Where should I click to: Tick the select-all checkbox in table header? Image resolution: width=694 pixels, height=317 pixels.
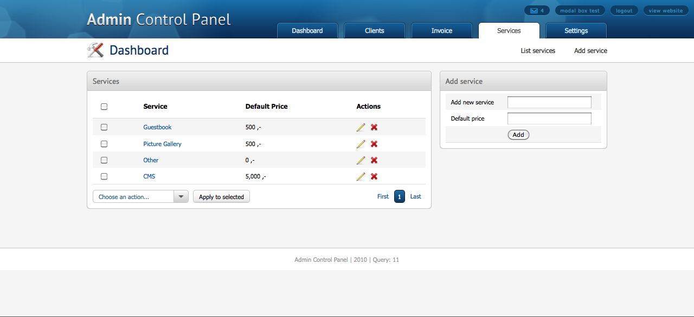tap(104, 107)
